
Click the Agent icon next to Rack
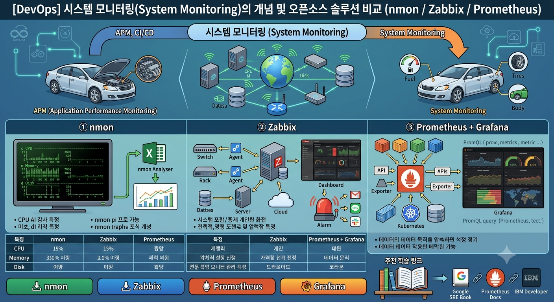[x=236, y=171]
